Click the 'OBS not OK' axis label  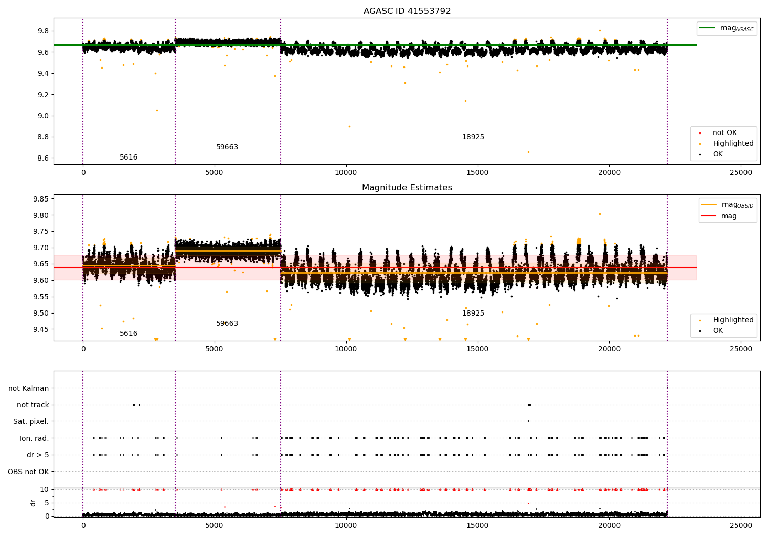pyautogui.click(x=28, y=472)
